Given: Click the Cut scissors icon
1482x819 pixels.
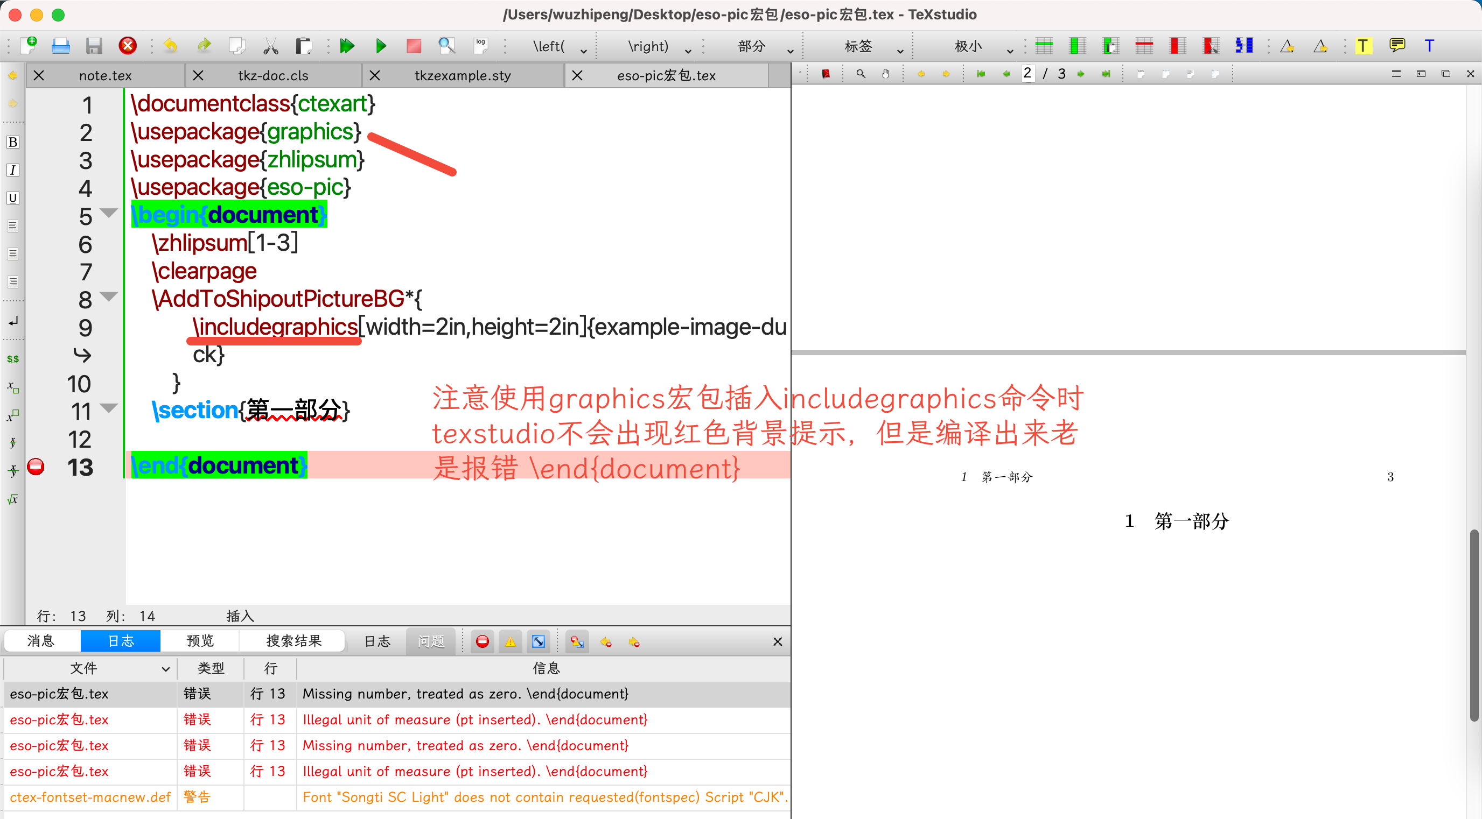Looking at the screenshot, I should [270, 46].
